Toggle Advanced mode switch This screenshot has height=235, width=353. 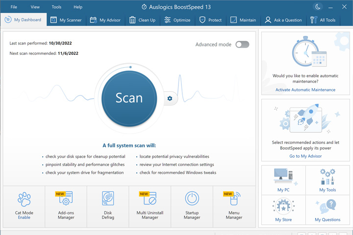tap(242, 45)
